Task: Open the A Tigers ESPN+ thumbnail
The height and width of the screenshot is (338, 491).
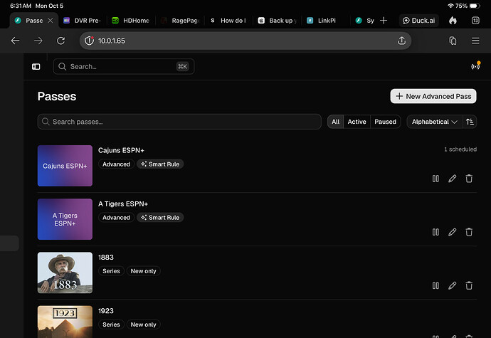Action: 65,219
